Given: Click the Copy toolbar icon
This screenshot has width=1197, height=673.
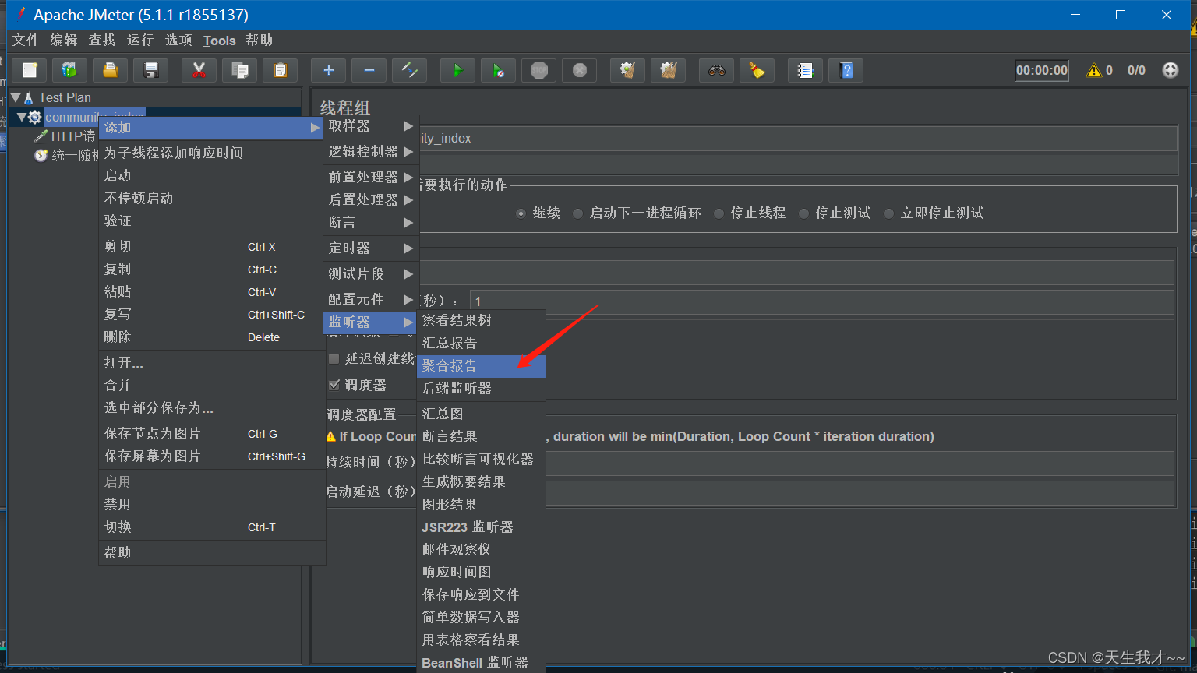Looking at the screenshot, I should pos(239,70).
